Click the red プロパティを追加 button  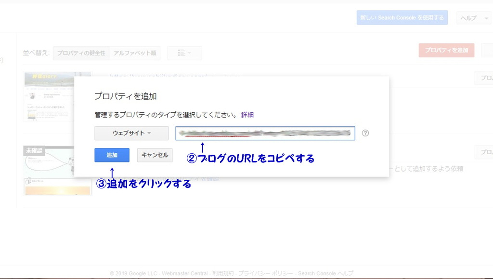(x=446, y=50)
